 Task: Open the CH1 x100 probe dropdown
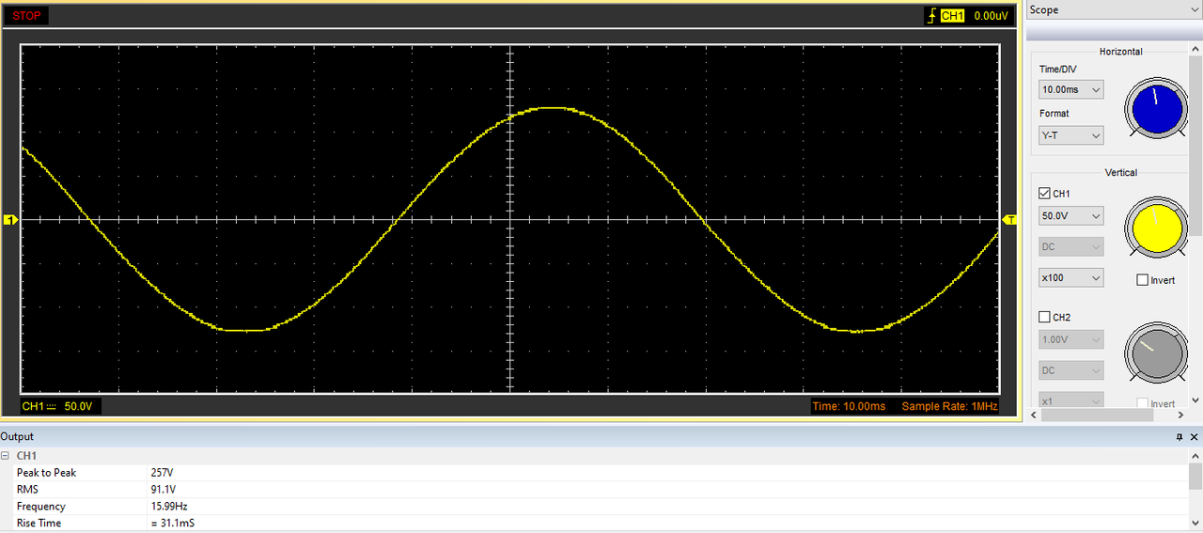[x=1071, y=277]
